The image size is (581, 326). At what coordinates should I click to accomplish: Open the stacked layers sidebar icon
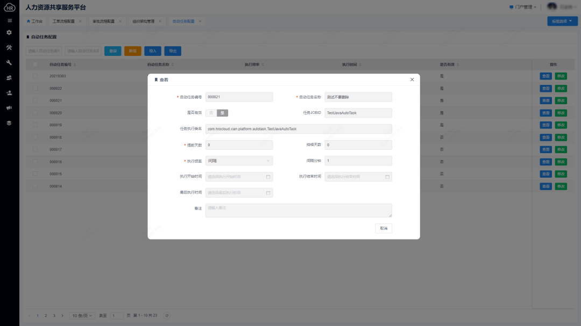(x=9, y=123)
